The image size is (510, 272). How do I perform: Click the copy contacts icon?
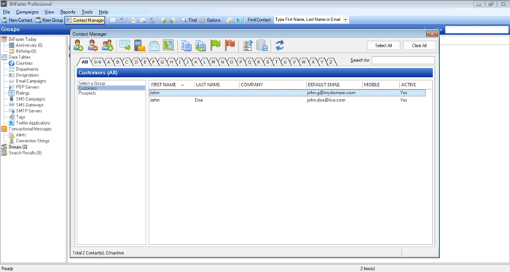coord(186,46)
